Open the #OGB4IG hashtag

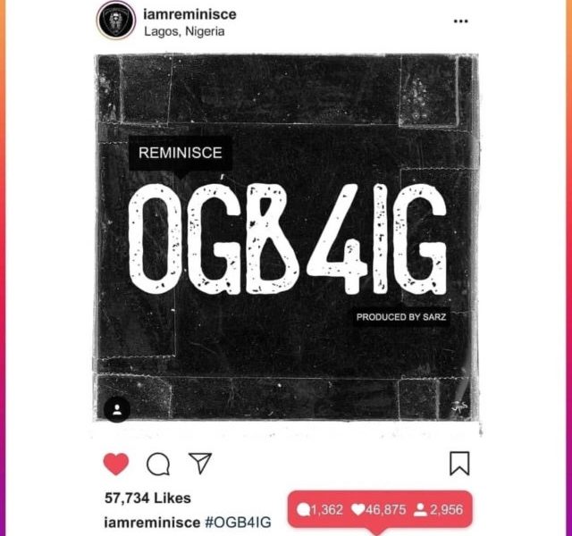(239, 522)
